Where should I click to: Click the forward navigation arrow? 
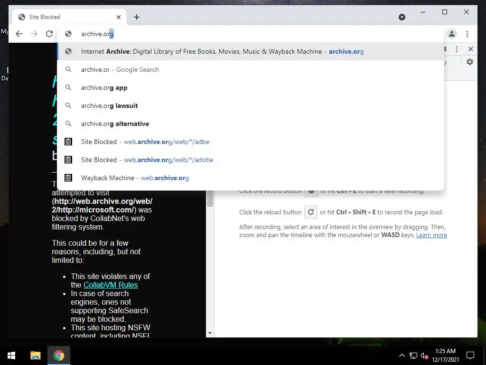pos(34,34)
